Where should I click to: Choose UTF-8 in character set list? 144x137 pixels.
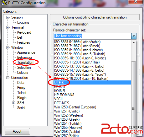coord(92,83)
